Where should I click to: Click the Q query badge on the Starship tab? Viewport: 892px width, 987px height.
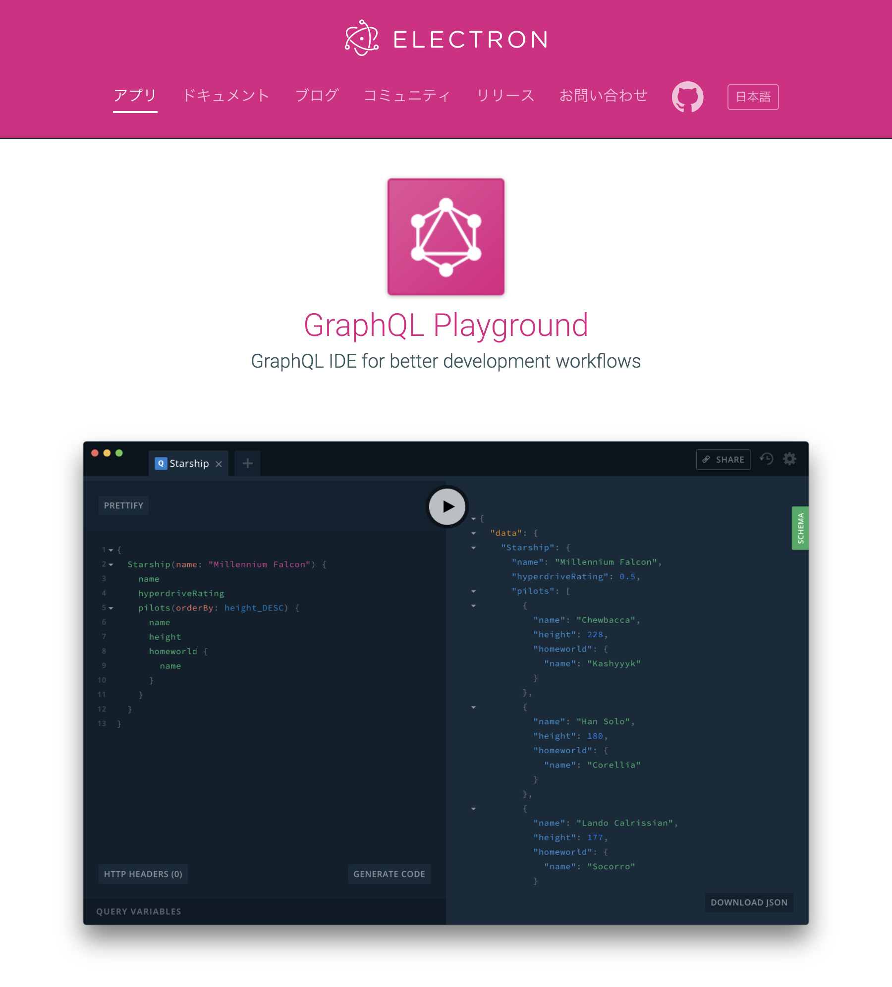point(160,463)
